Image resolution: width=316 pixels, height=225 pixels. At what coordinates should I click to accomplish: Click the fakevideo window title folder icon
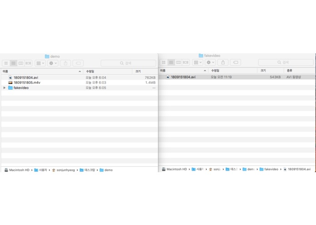201,56
